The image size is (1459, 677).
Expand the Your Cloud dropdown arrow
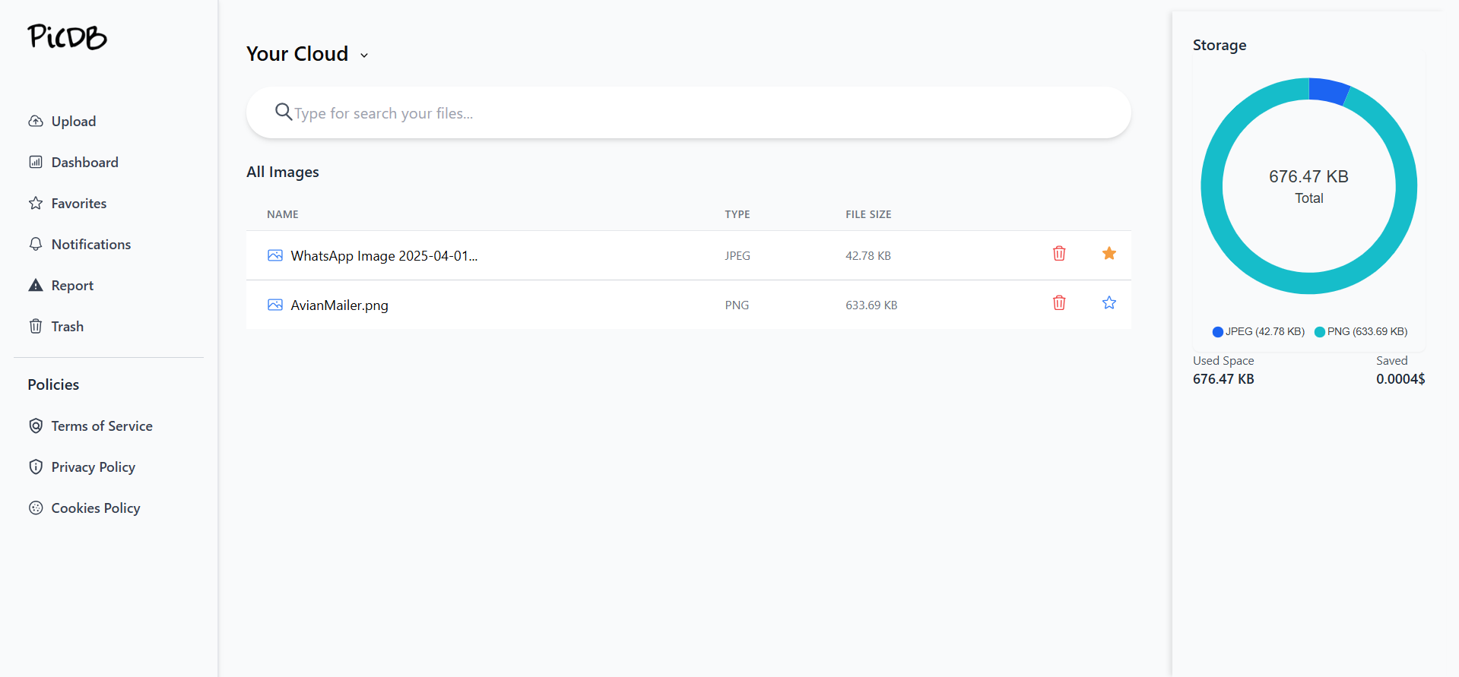tap(364, 55)
